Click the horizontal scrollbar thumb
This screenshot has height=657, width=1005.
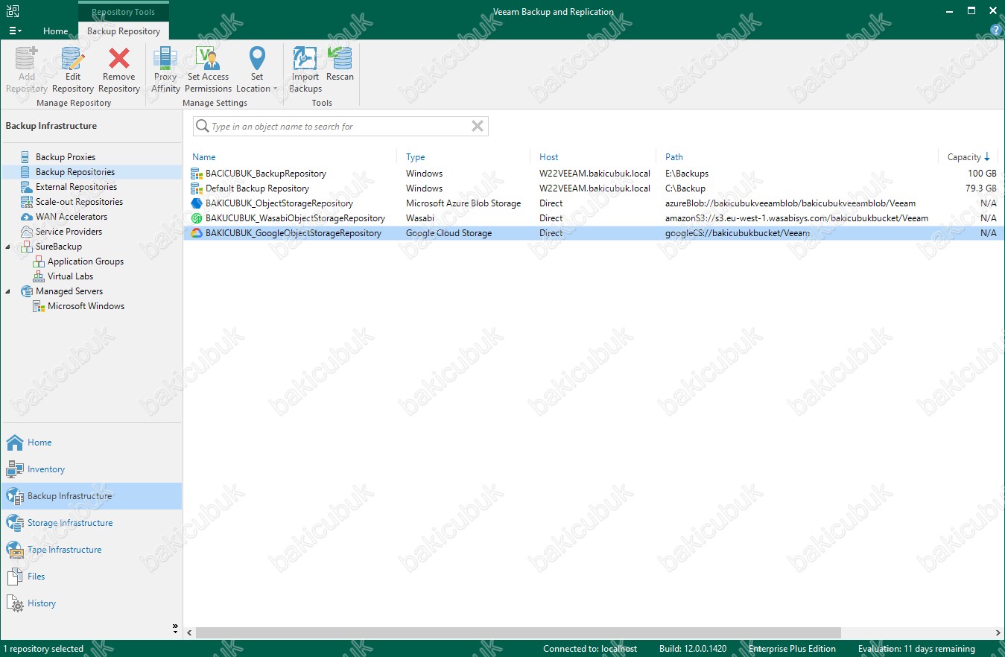pos(518,632)
